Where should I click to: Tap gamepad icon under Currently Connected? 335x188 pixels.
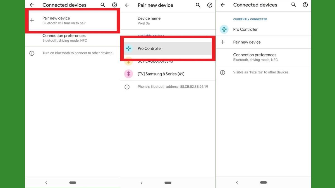point(224,29)
